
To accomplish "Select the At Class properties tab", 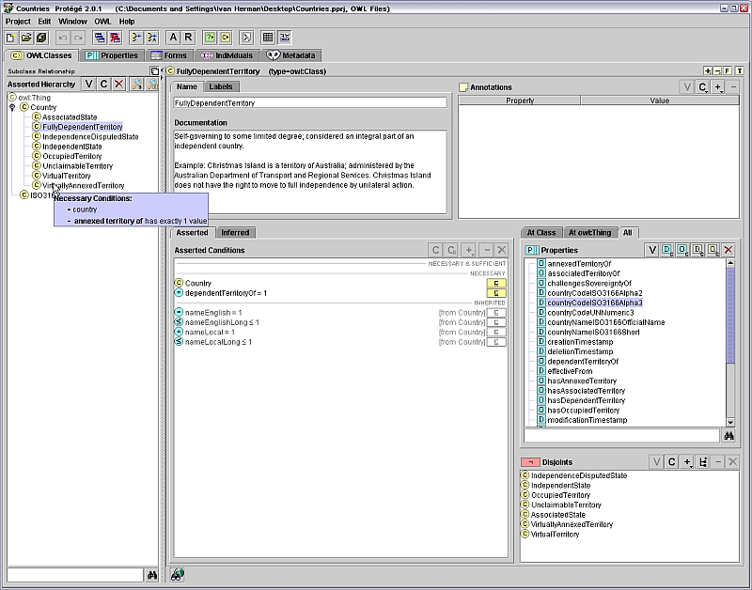I will (540, 232).
